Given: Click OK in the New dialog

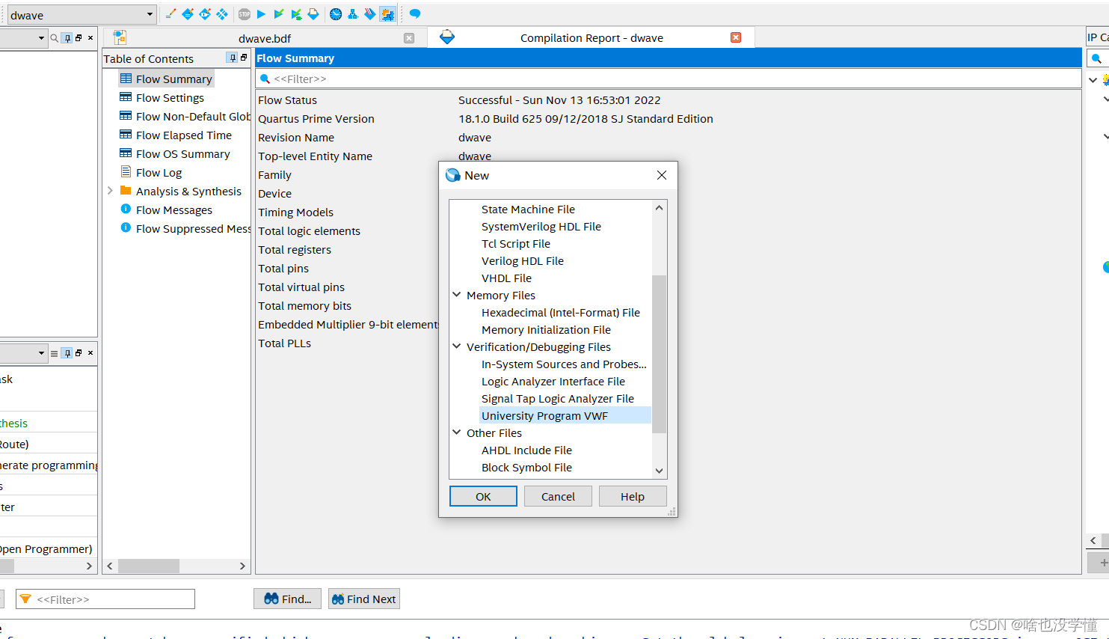Looking at the screenshot, I should pyautogui.click(x=483, y=496).
